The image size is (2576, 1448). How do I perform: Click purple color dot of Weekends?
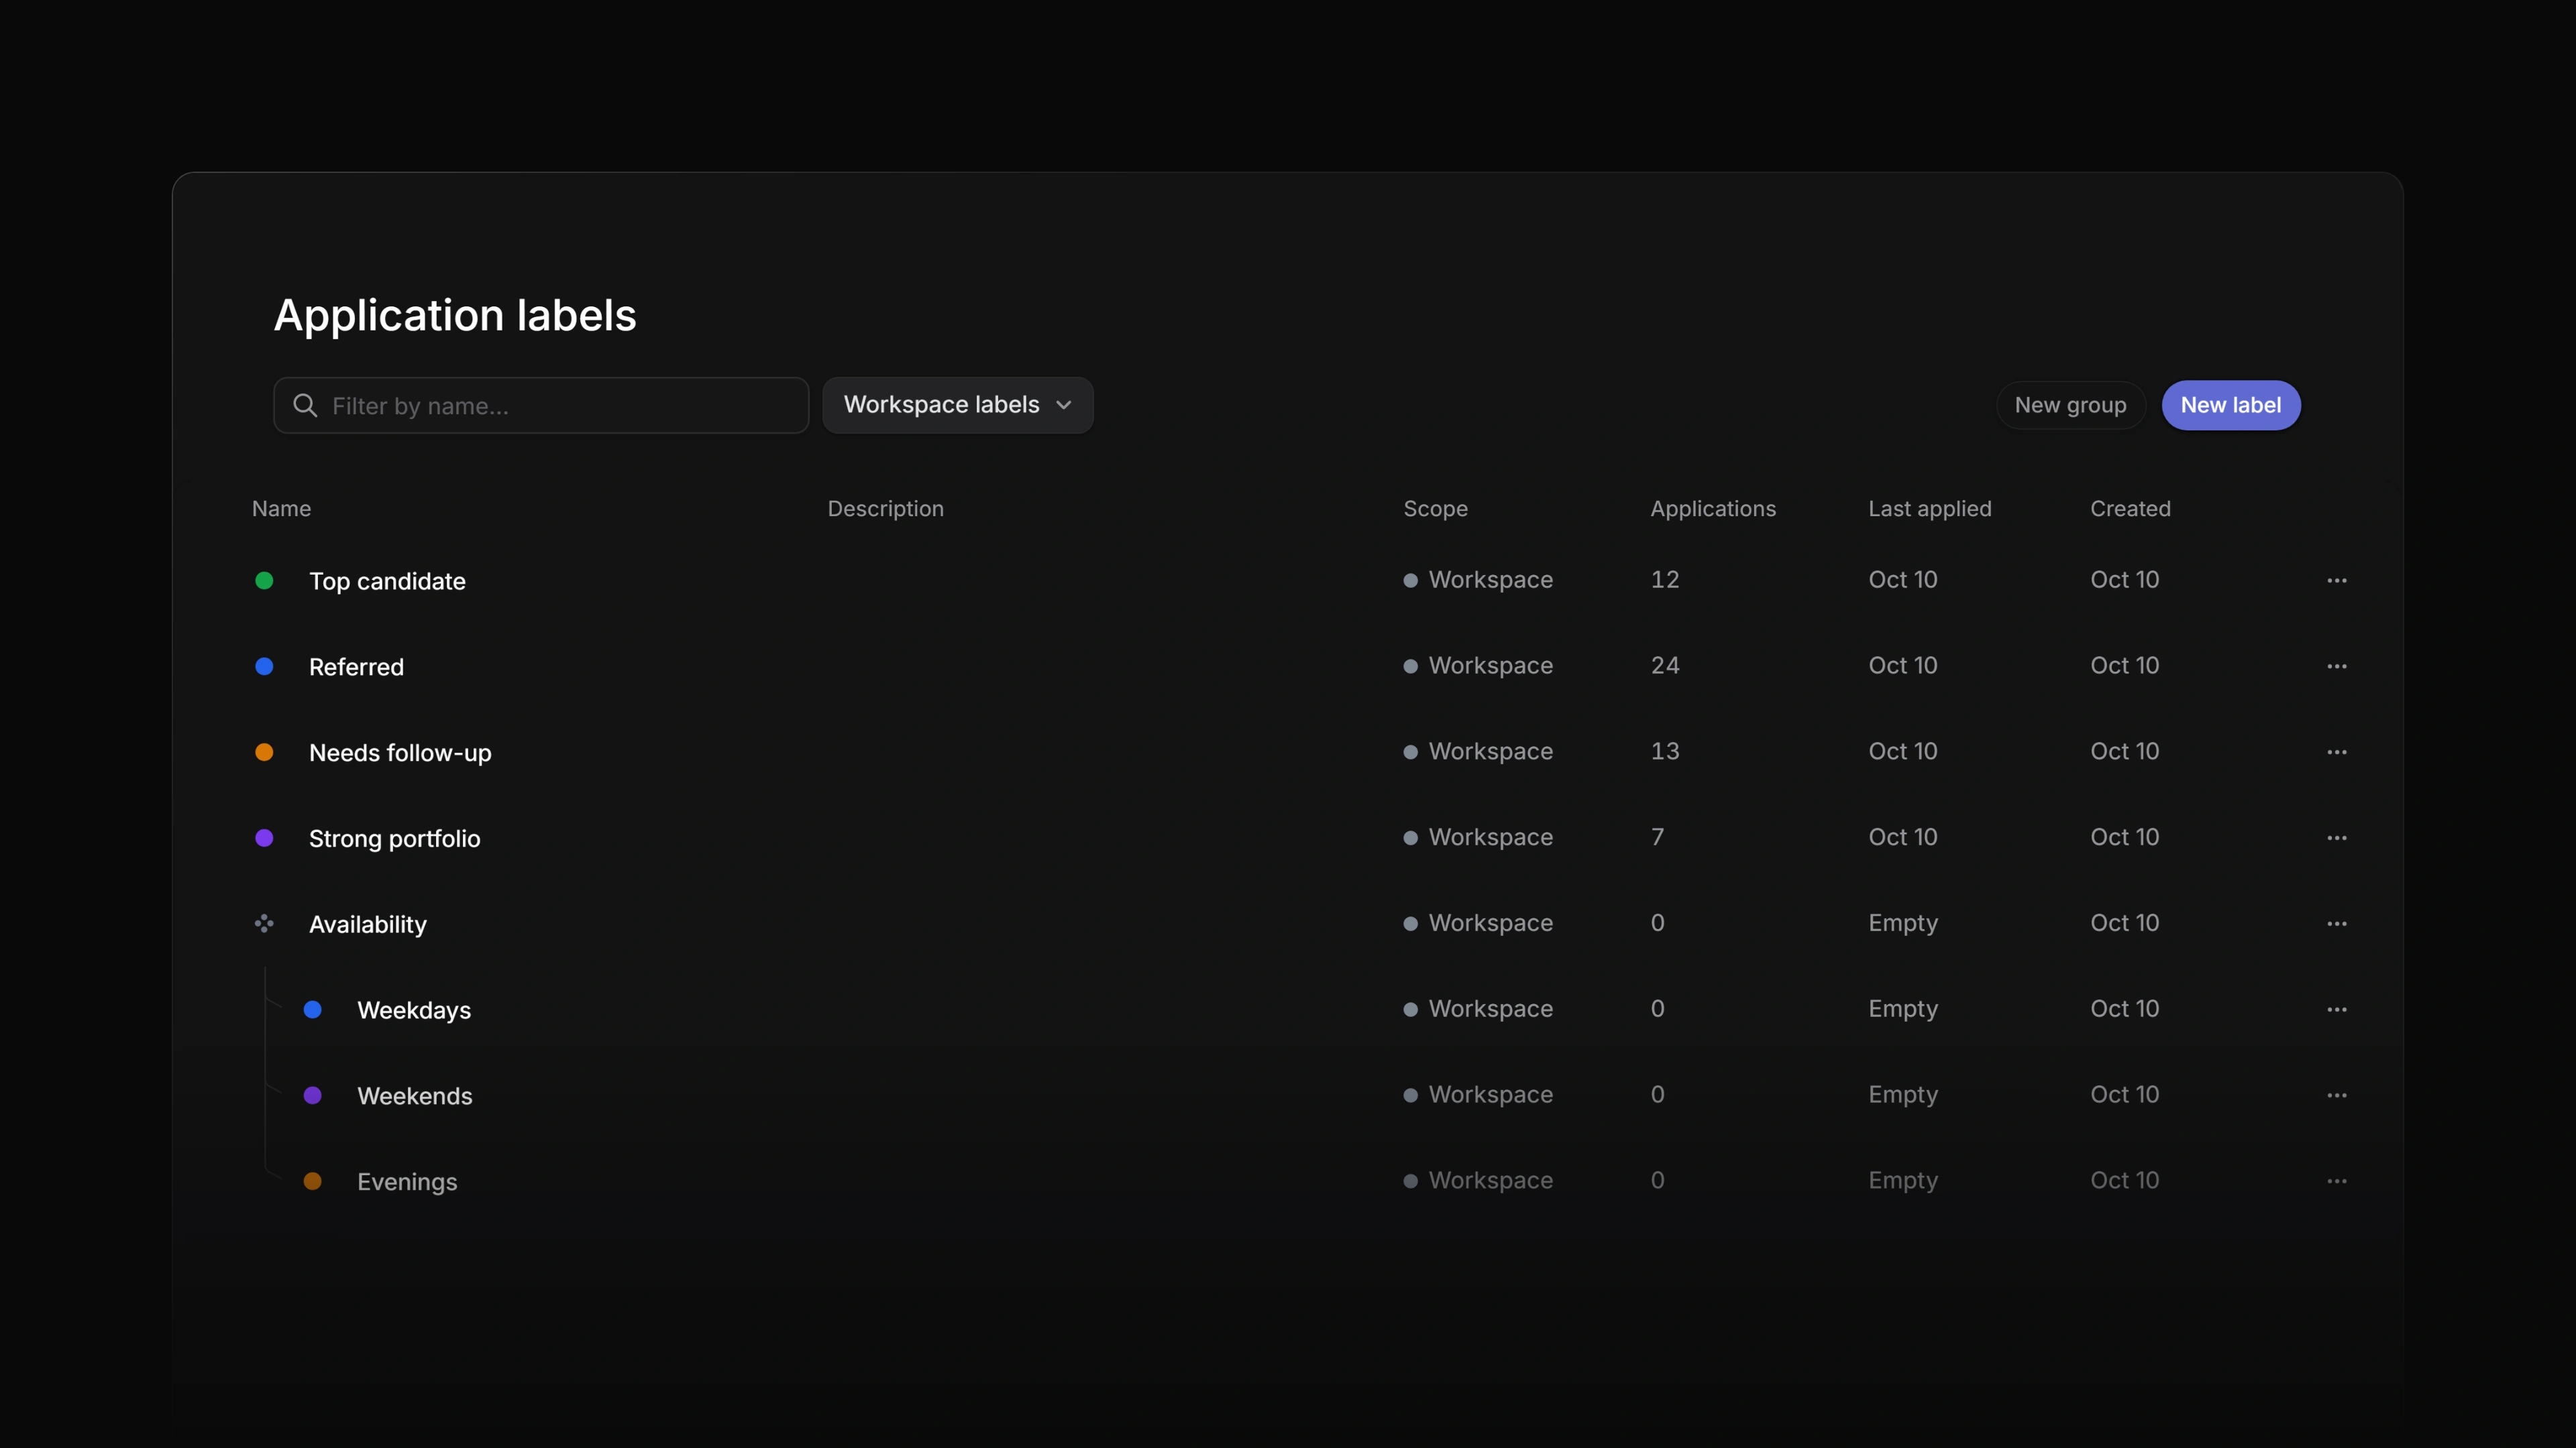pos(312,1096)
